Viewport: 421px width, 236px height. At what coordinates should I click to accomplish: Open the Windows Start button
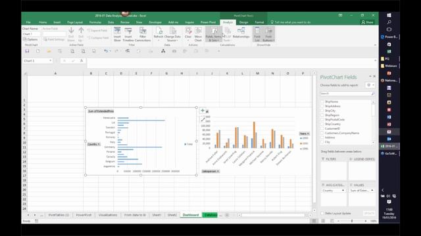pyautogui.click(x=389, y=15)
